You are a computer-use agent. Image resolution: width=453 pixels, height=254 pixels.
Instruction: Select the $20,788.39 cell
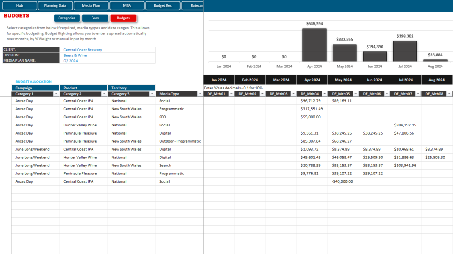point(312,165)
